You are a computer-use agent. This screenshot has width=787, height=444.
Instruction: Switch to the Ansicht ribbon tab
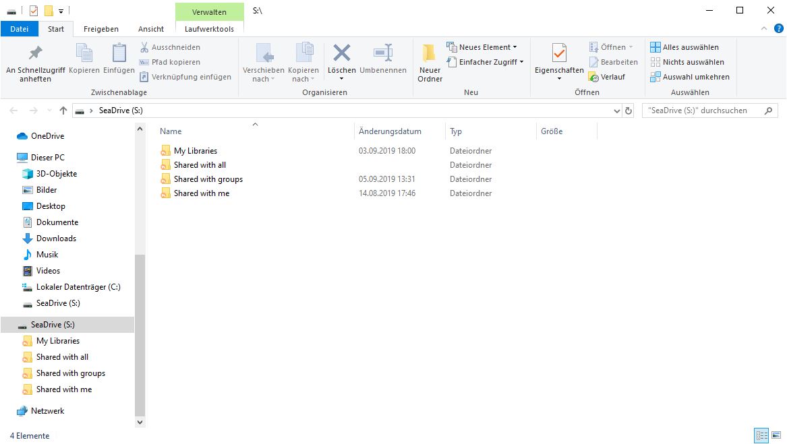point(151,29)
